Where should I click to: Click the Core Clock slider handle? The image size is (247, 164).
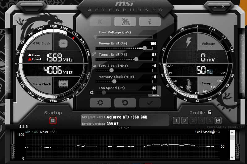pyautogui.click(x=111, y=70)
